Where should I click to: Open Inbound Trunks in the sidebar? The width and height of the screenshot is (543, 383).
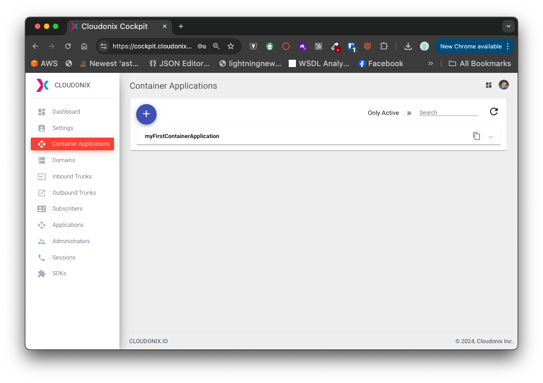pos(72,177)
